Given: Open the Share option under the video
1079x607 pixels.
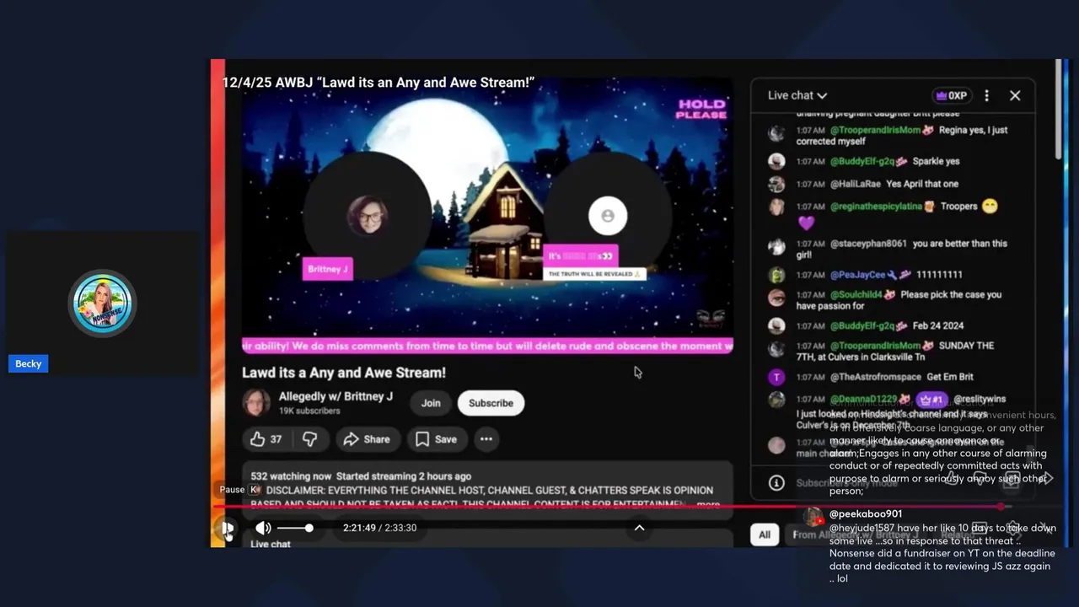Looking at the screenshot, I should (x=367, y=439).
